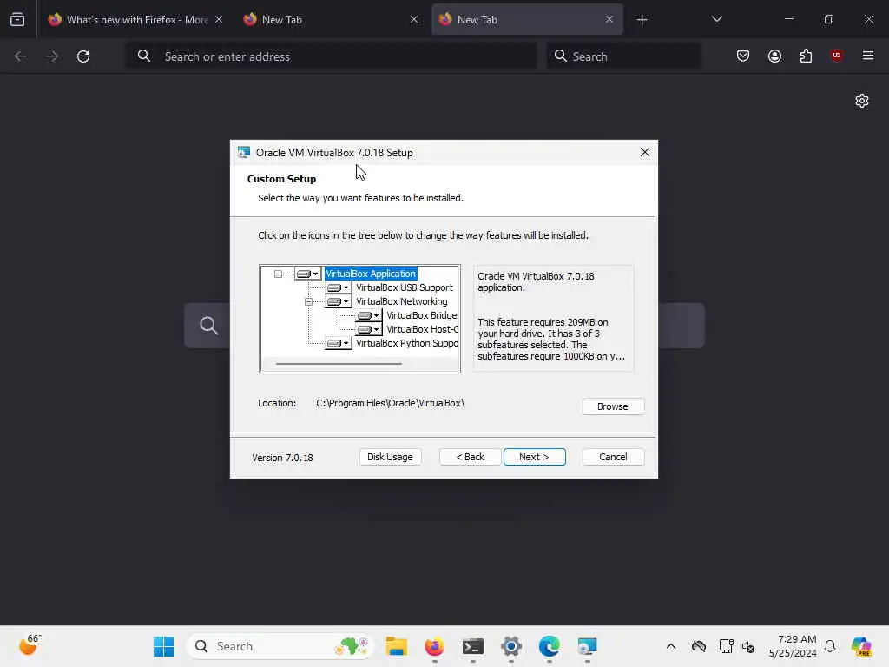This screenshot has width=889, height=667.
Task: Open Firefox from the taskbar
Action: [435, 646]
